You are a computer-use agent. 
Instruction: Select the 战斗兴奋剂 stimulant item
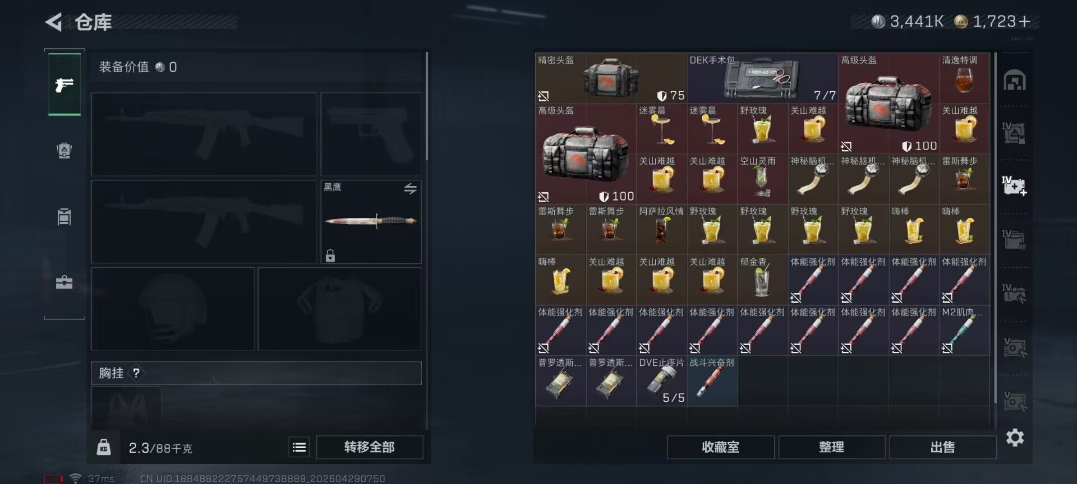712,381
